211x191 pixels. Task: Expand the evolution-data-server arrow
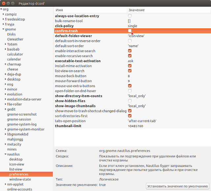point(5,99)
